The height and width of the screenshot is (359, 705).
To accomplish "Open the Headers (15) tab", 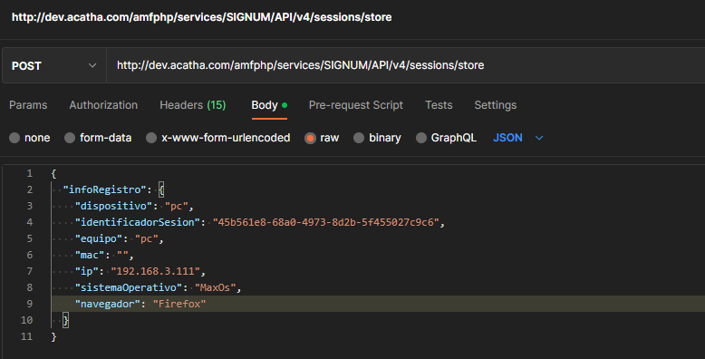I will tap(193, 105).
